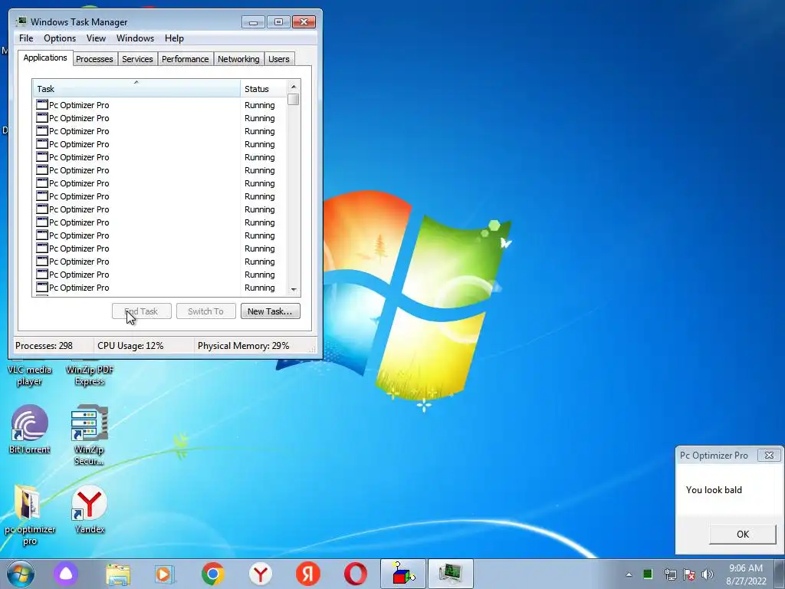Maximize the Windows Task Manager window
The image size is (785, 589).
[x=278, y=22]
